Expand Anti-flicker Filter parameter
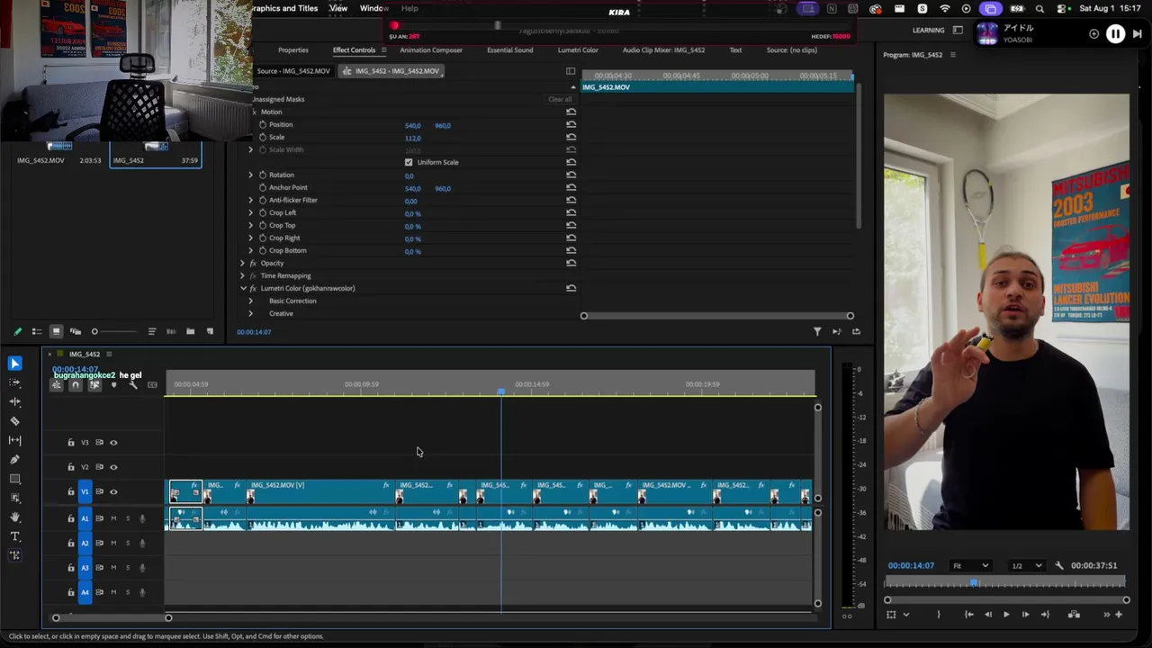The image size is (1152, 648). 251,201
